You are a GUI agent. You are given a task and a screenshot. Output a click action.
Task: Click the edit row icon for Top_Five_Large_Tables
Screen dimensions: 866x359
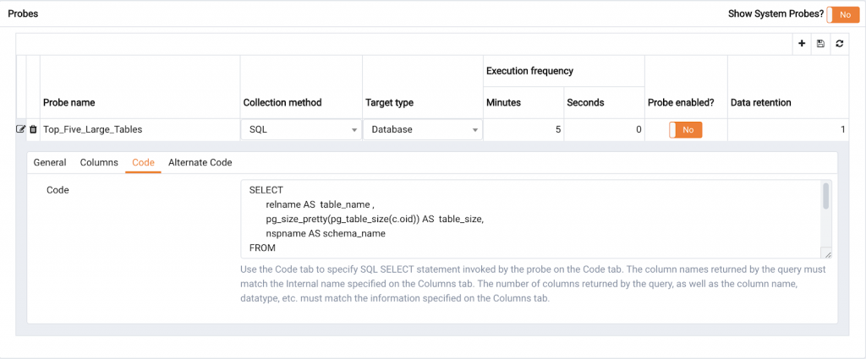click(x=21, y=129)
